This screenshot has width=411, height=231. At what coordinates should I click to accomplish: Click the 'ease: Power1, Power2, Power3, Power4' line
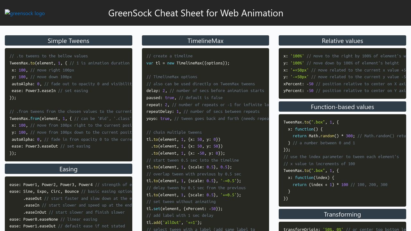[x=71, y=184]
